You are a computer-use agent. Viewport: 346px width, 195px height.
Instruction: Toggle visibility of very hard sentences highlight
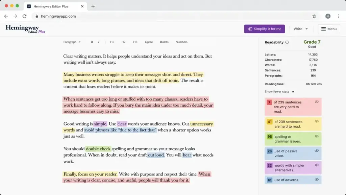tap(317, 102)
